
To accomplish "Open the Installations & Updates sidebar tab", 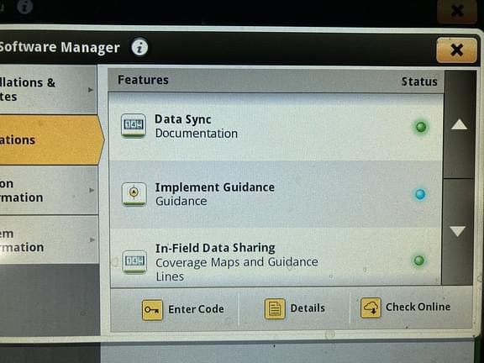I will tap(48, 90).
